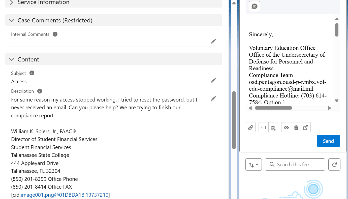Edit the Subject field pencil icon

(x=214, y=80)
